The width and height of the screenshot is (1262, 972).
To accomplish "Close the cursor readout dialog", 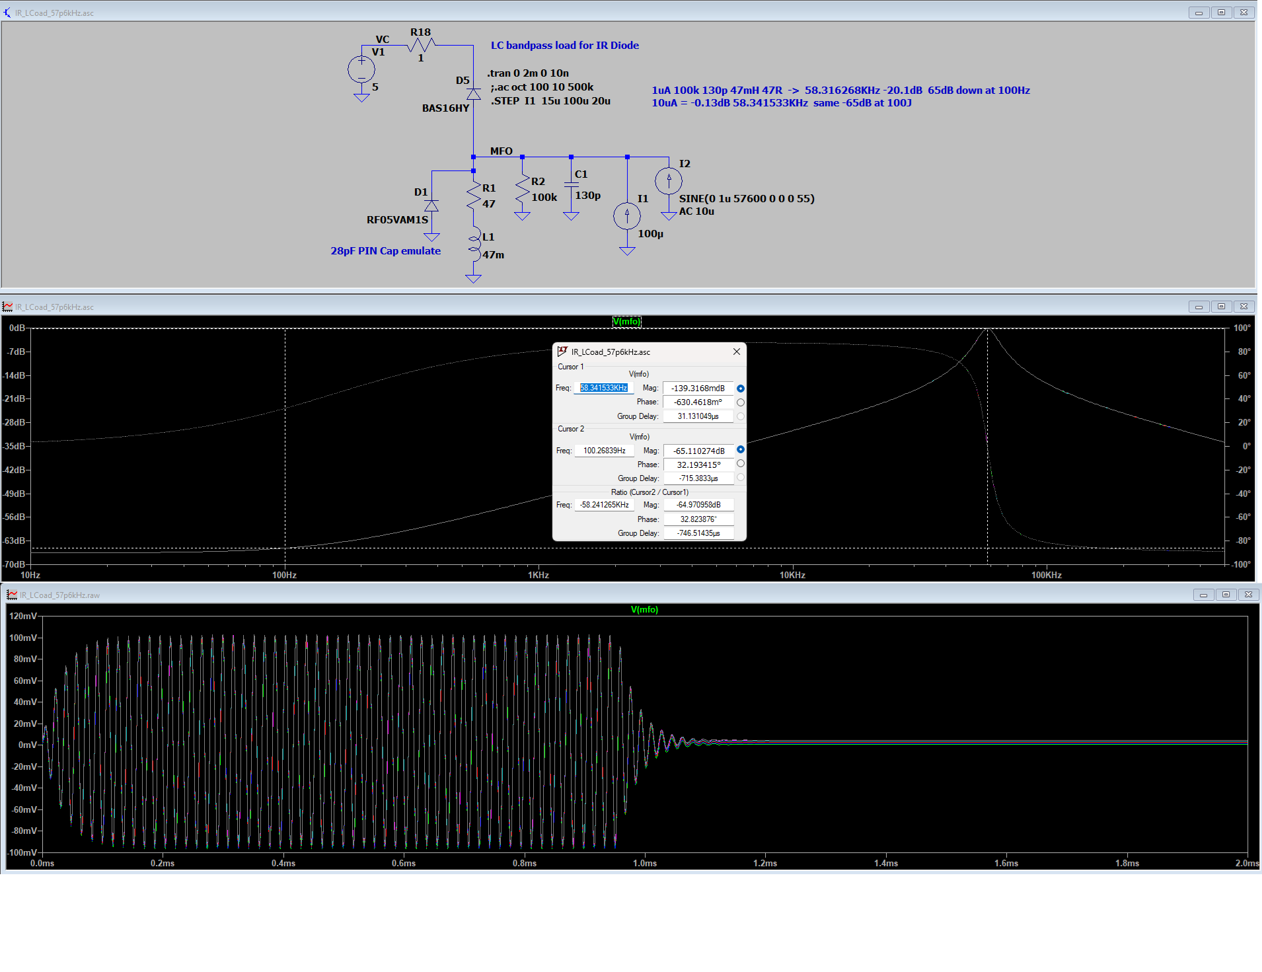I will pyautogui.click(x=736, y=352).
